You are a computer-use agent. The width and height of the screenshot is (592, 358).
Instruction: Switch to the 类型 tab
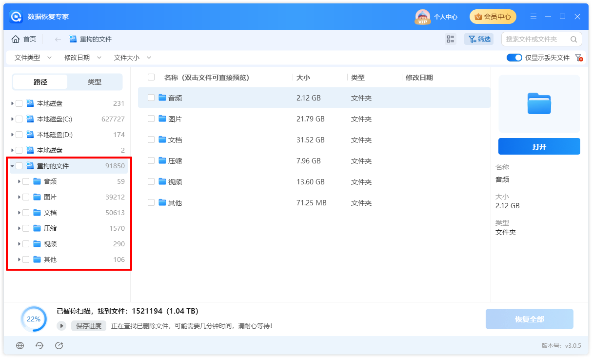pos(95,82)
